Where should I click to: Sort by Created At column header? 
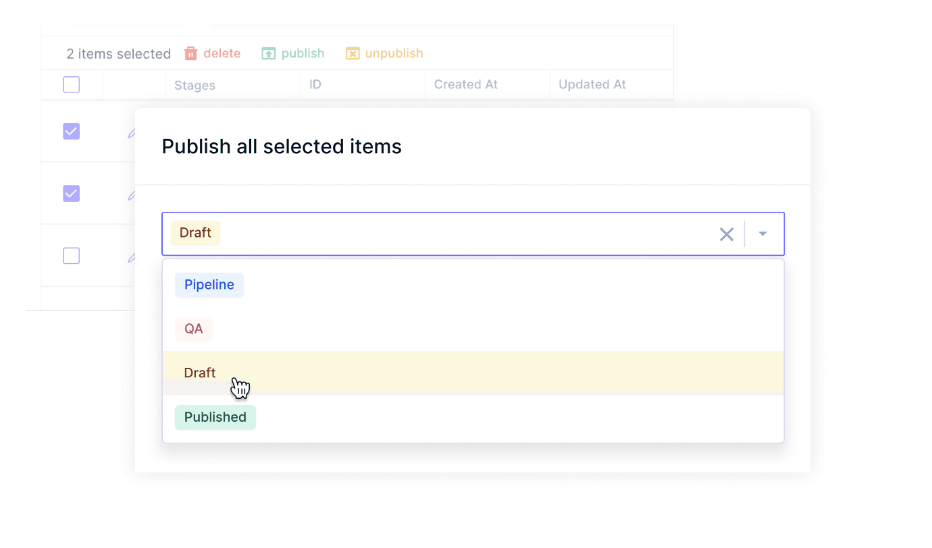pos(466,84)
